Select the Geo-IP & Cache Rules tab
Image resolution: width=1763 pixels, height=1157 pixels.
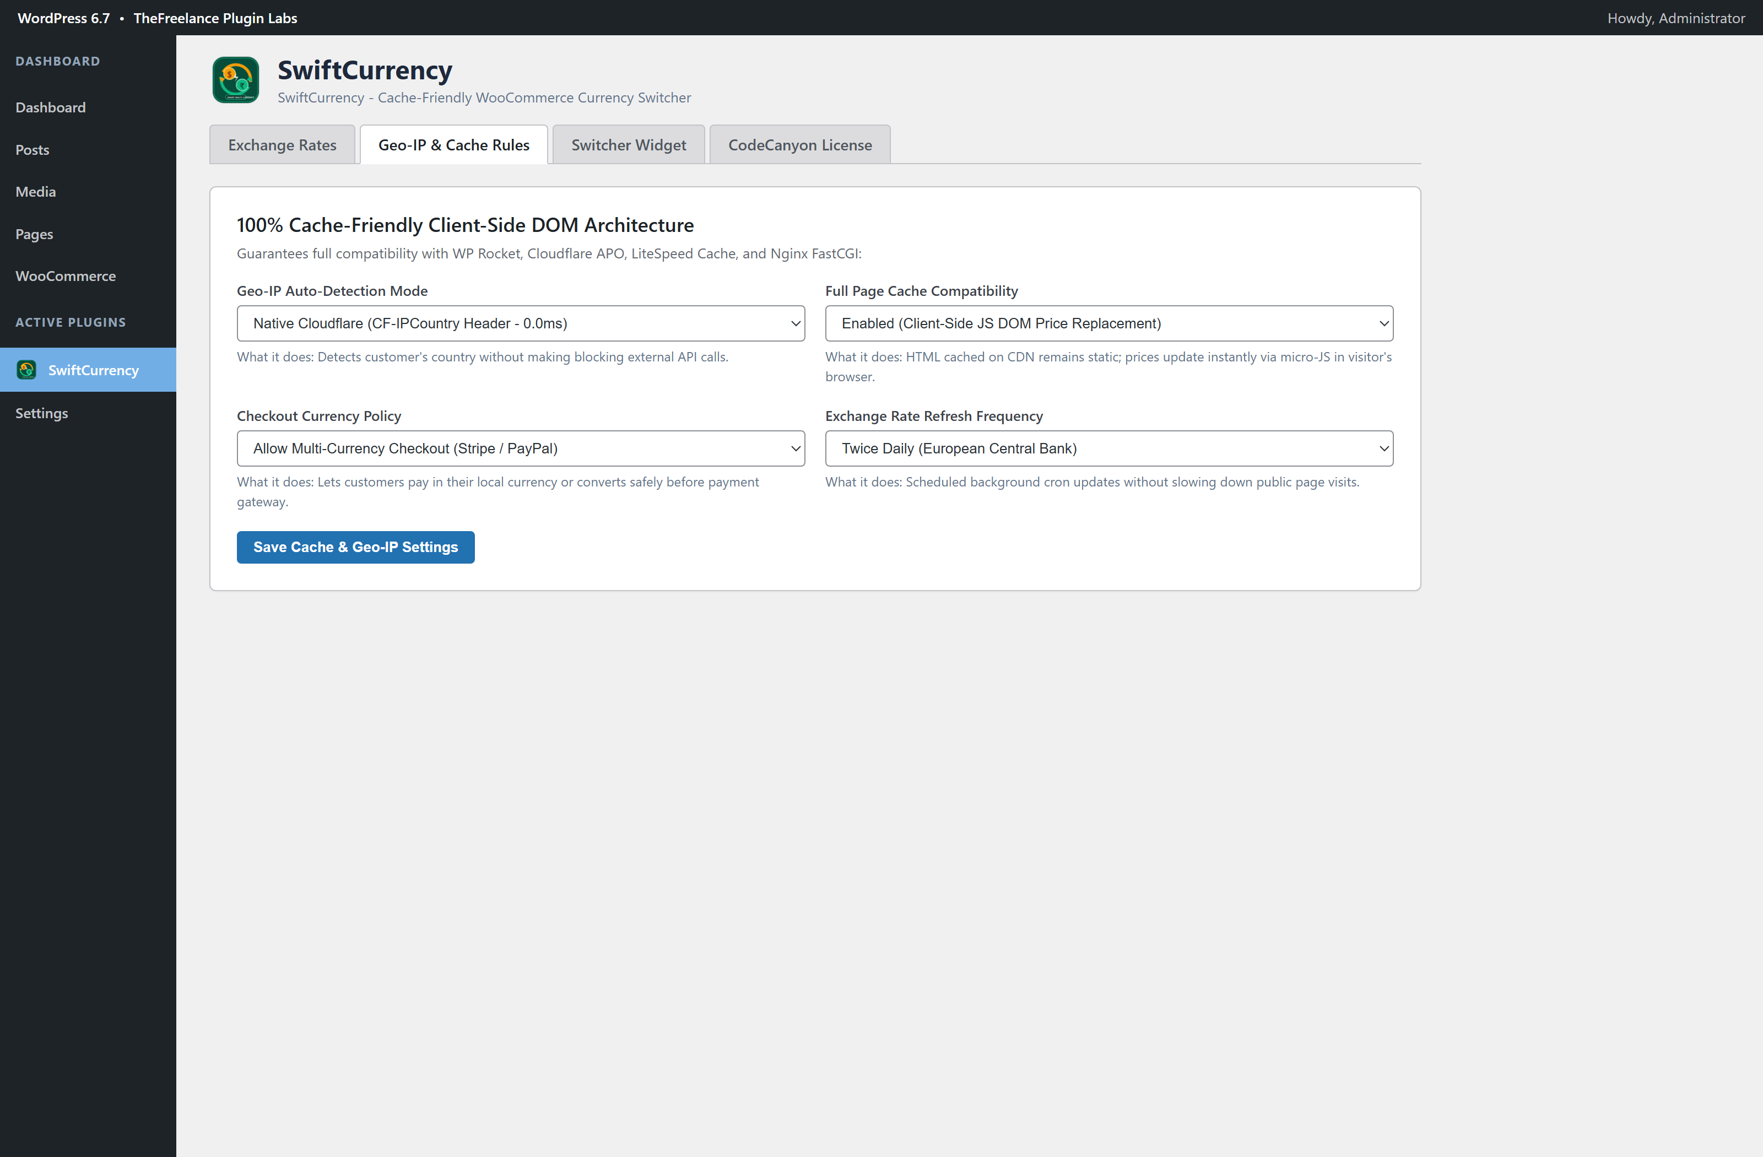[x=454, y=144]
